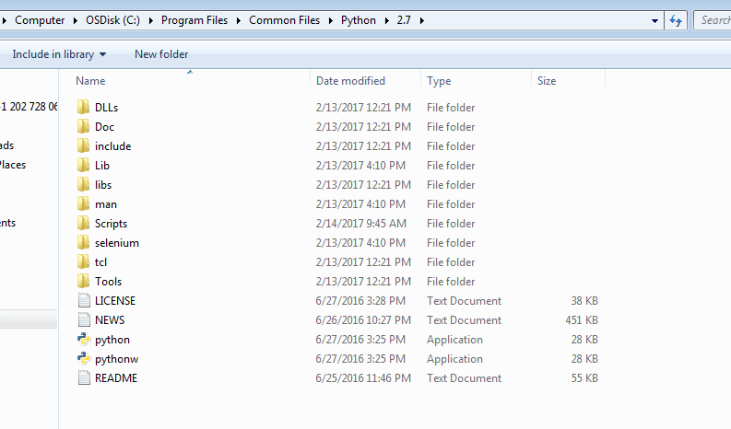Click the Scripts folder icon
The width and height of the screenshot is (731, 429).
pos(84,223)
